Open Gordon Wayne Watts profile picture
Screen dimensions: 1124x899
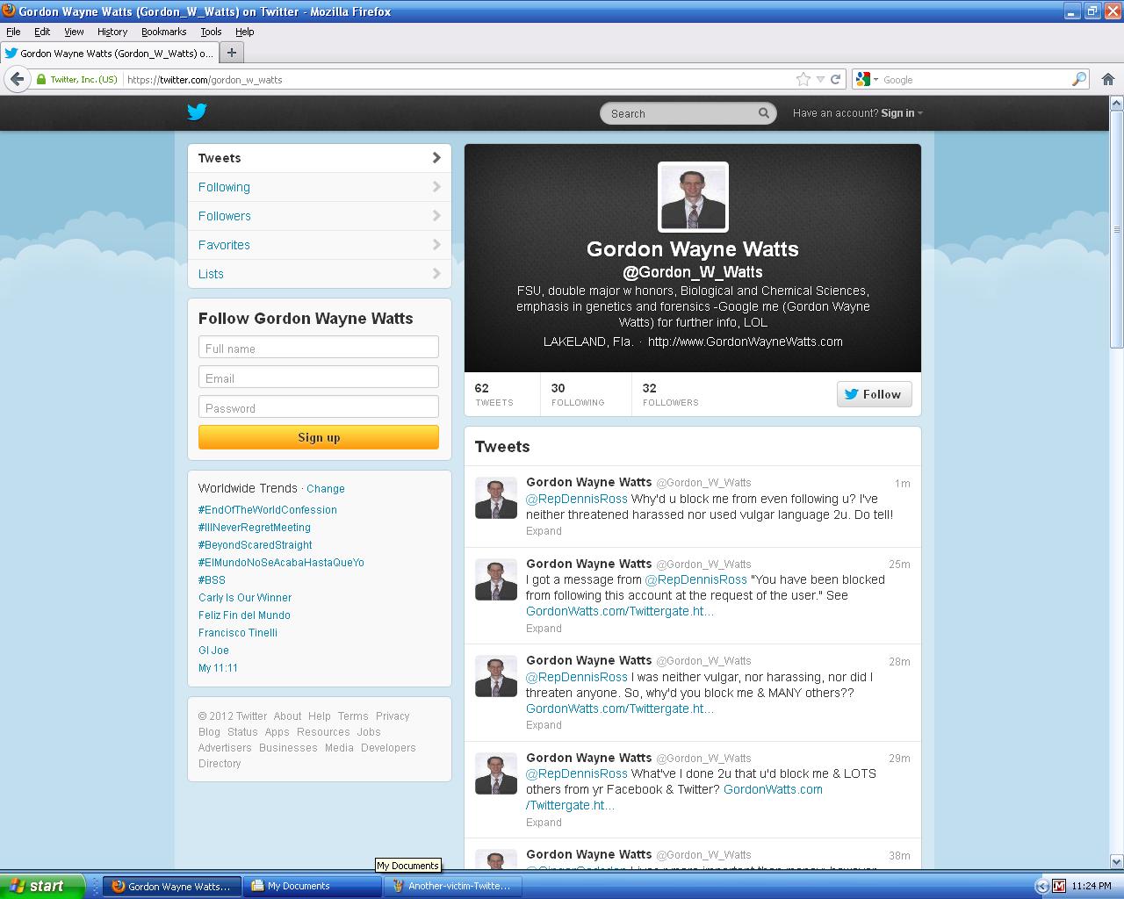693,197
